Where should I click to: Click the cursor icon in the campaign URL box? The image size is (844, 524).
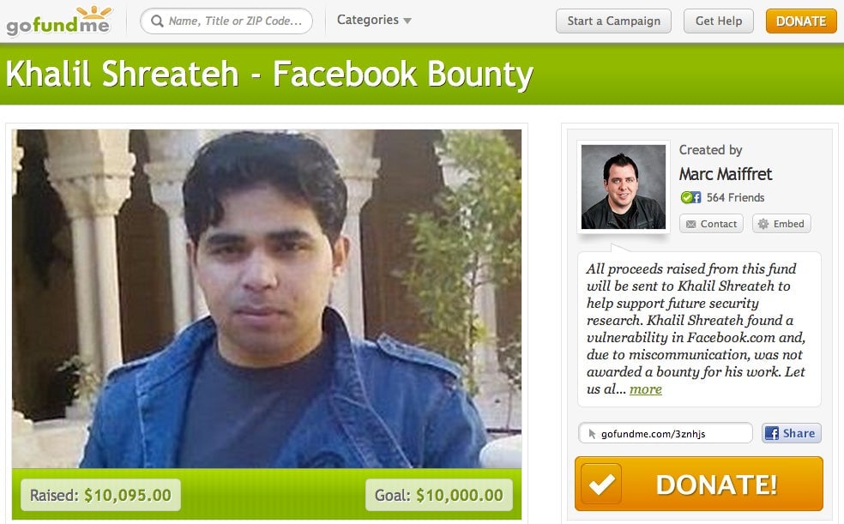pos(592,434)
